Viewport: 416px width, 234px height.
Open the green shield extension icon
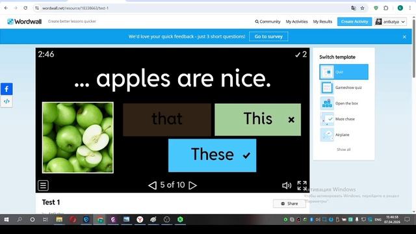[x=376, y=8]
